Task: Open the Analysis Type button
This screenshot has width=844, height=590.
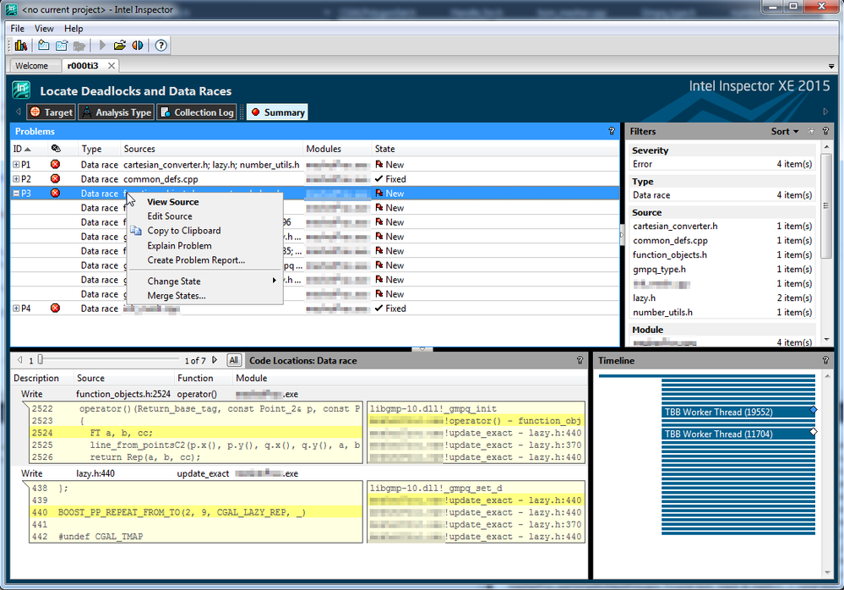Action: coord(117,112)
